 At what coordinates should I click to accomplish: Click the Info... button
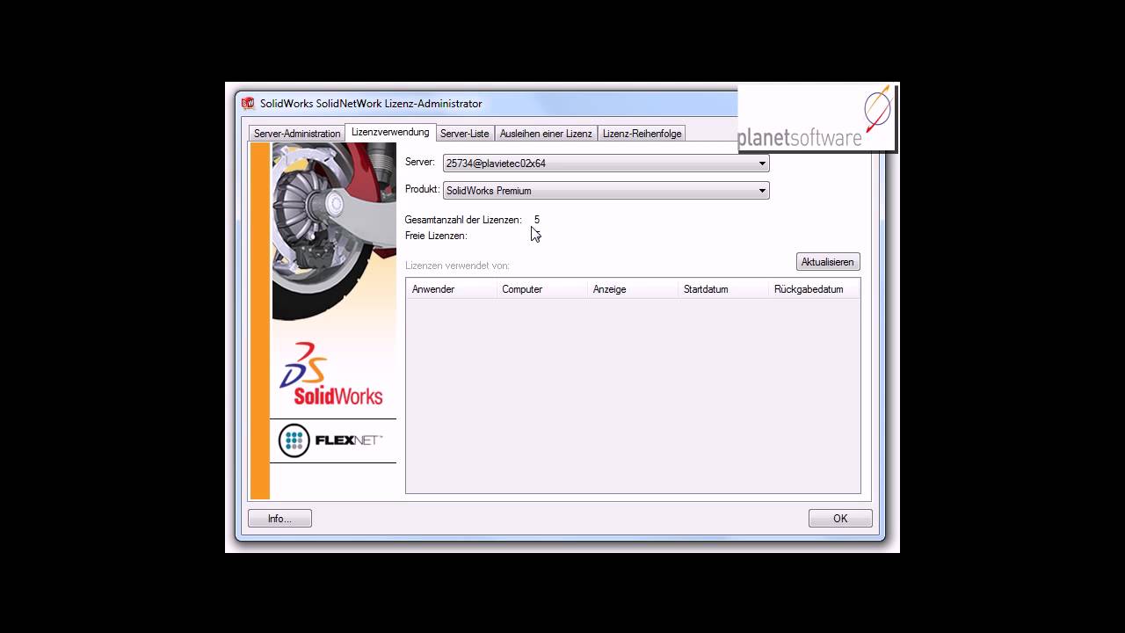click(279, 519)
